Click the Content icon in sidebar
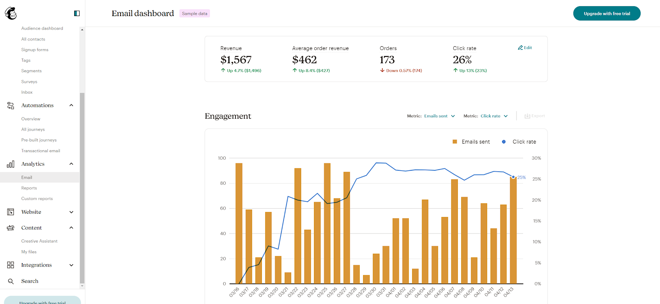The height and width of the screenshot is (304, 660). [x=11, y=228]
